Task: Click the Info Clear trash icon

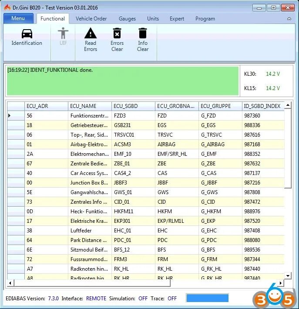Action: [143, 33]
